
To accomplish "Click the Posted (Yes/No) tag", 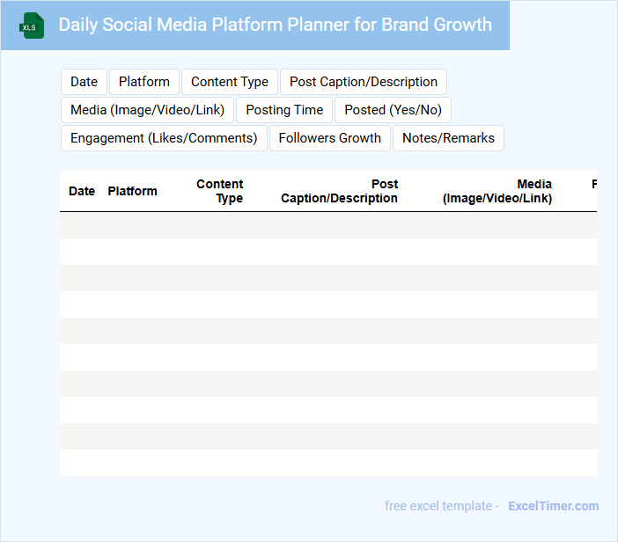I will (393, 110).
